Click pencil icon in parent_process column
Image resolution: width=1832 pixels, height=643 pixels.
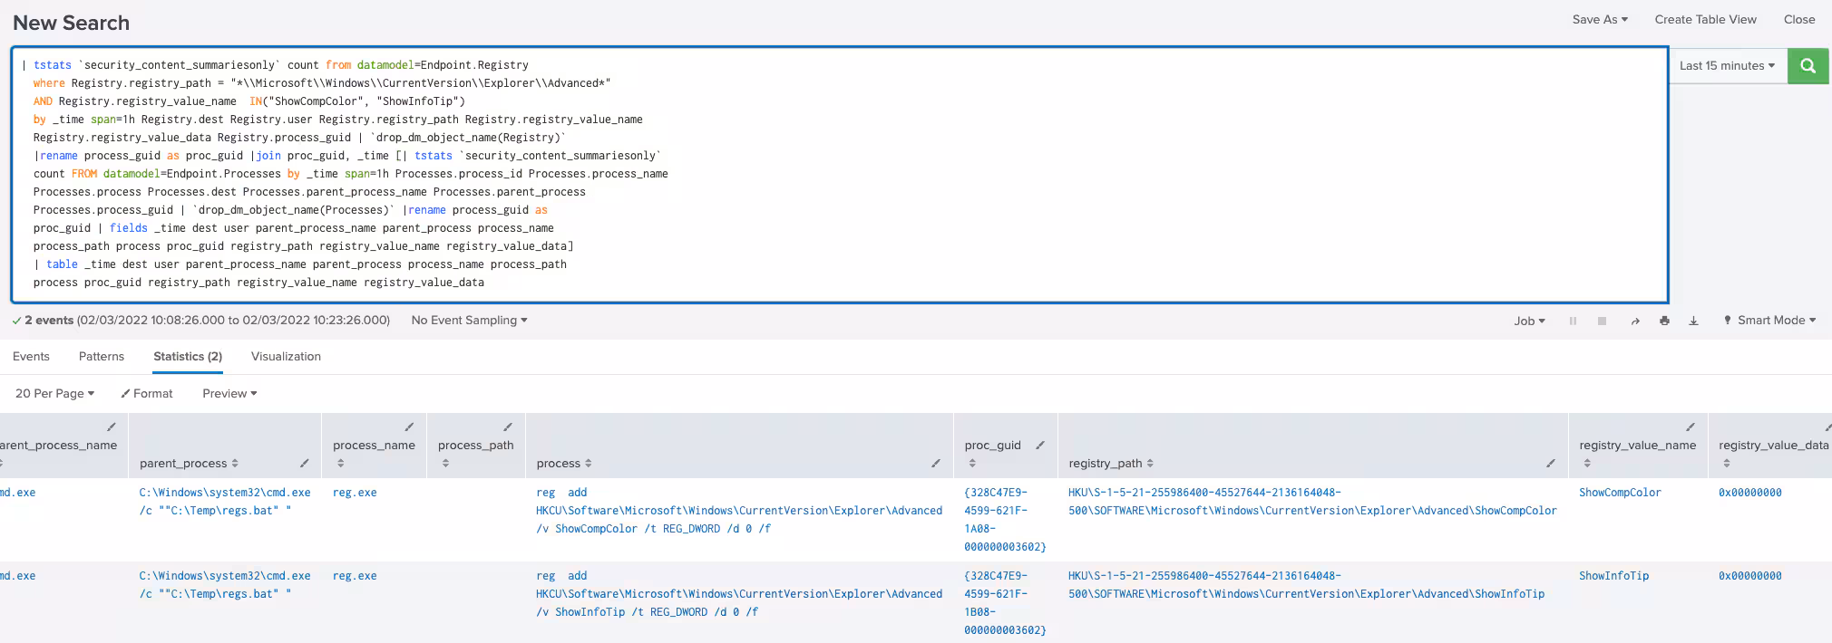[305, 463]
